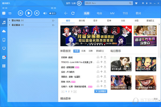The width and height of the screenshot is (161, 107).
Task: Click the refresh icon beside the back arrow
Action: pyautogui.click(x=73, y=13)
